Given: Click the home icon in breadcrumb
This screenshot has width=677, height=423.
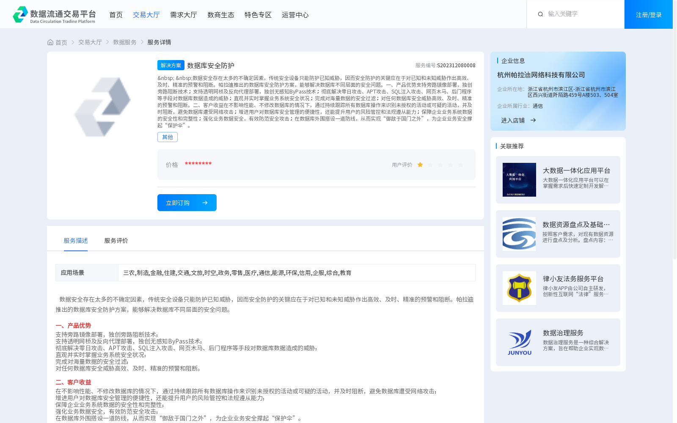Looking at the screenshot, I should point(50,42).
